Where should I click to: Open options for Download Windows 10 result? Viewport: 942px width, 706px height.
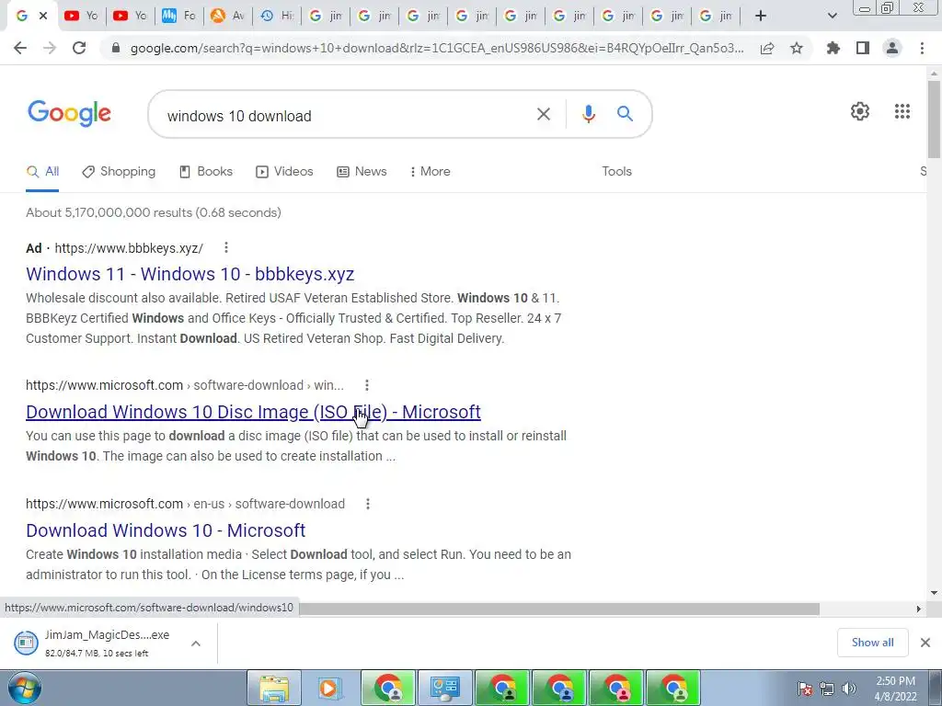click(x=368, y=504)
